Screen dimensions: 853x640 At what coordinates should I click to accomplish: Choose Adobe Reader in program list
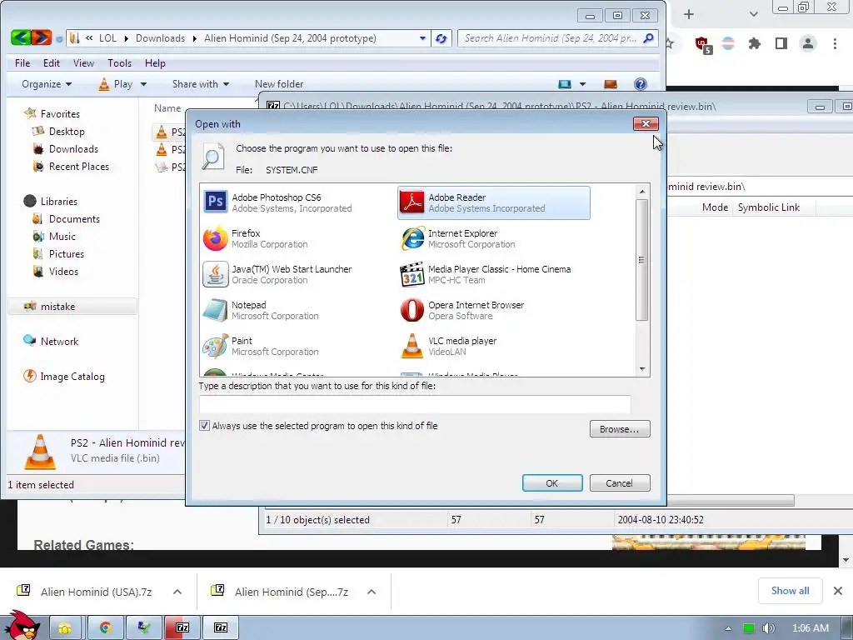[493, 202]
